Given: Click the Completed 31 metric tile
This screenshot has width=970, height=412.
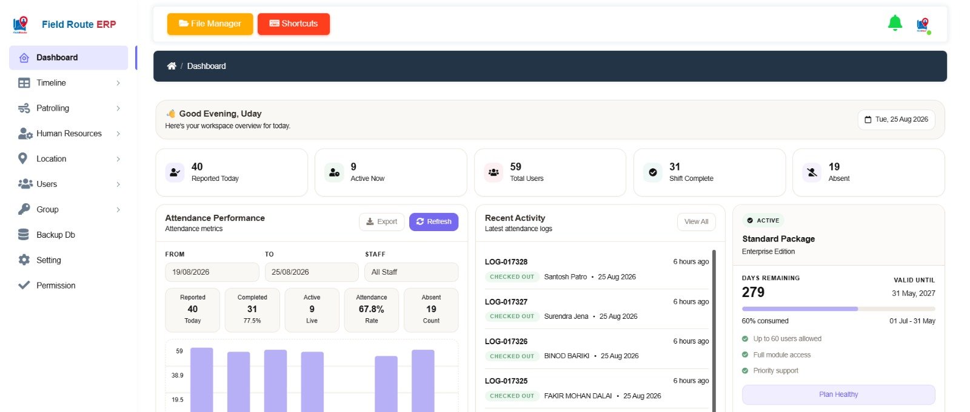Looking at the screenshot, I should 252,310.
